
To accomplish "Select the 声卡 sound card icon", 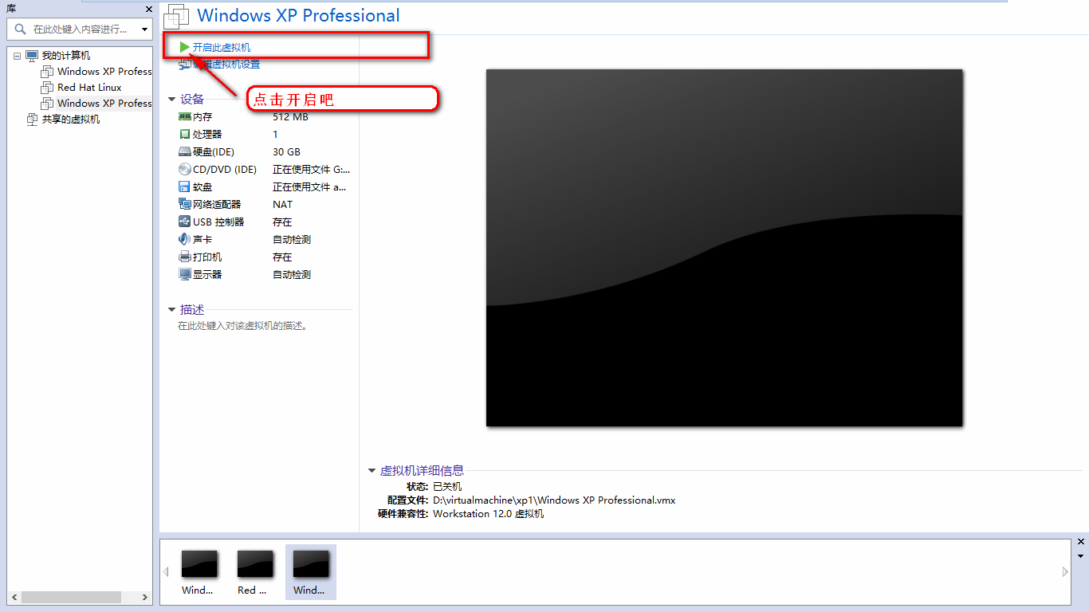I will pyautogui.click(x=185, y=240).
